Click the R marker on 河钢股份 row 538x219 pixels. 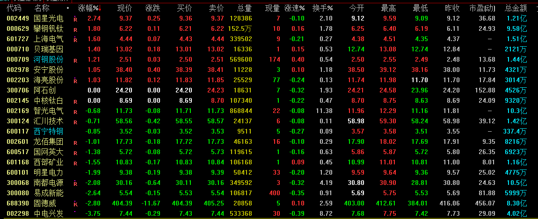pos(75,60)
